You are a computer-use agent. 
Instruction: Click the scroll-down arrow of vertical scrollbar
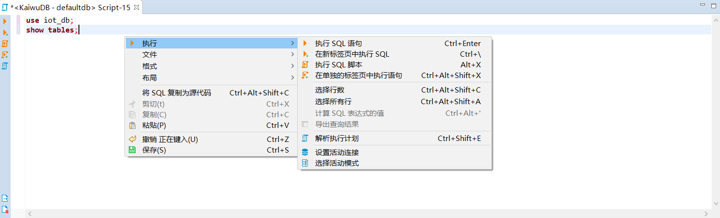(715, 204)
